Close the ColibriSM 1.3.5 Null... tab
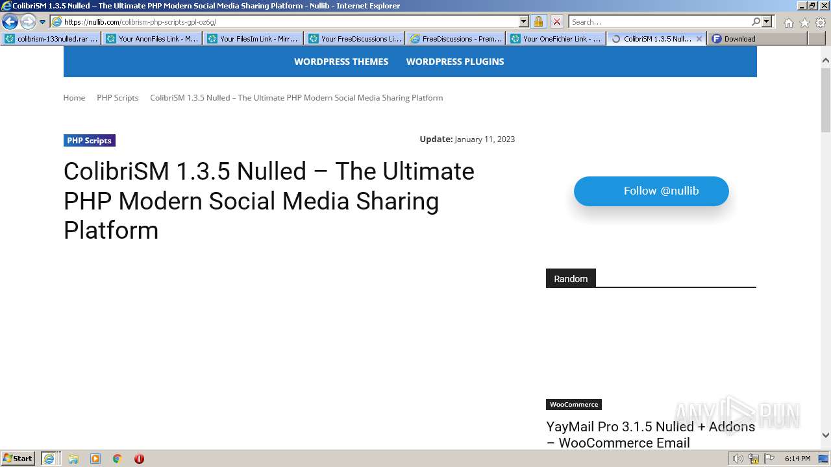This screenshot has height=467, width=831. click(699, 39)
